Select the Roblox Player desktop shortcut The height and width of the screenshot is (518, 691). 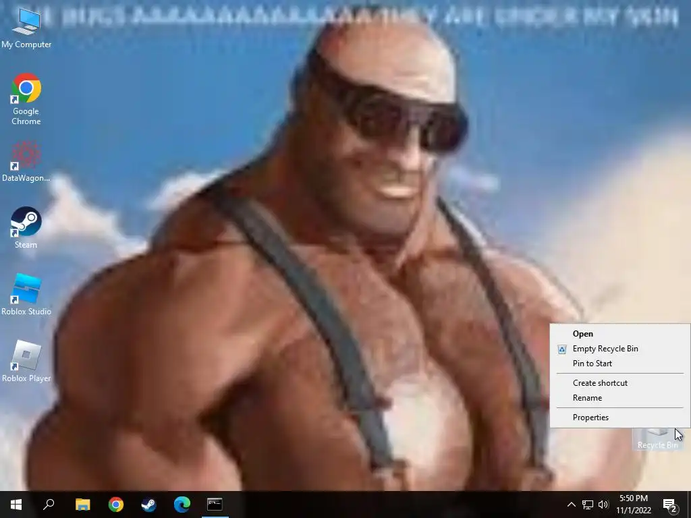(x=26, y=362)
